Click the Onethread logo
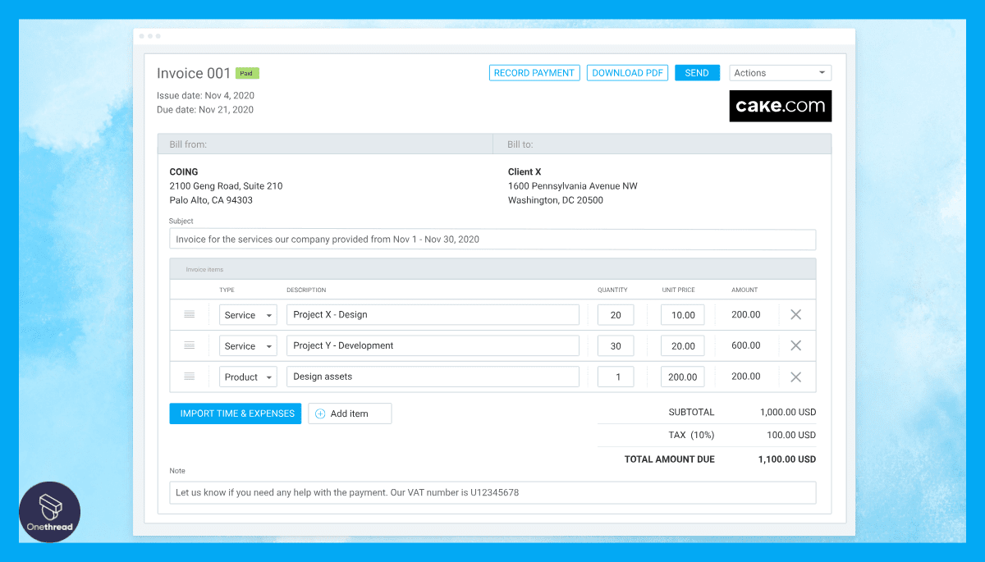This screenshot has width=985, height=562. [x=49, y=511]
